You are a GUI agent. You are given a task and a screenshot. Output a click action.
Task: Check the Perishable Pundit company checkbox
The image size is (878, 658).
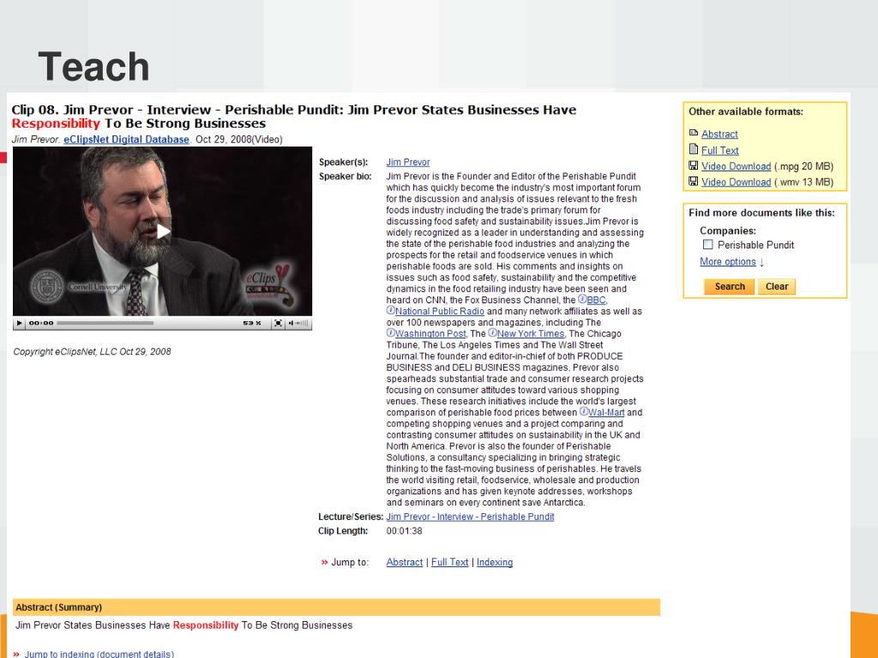(707, 244)
